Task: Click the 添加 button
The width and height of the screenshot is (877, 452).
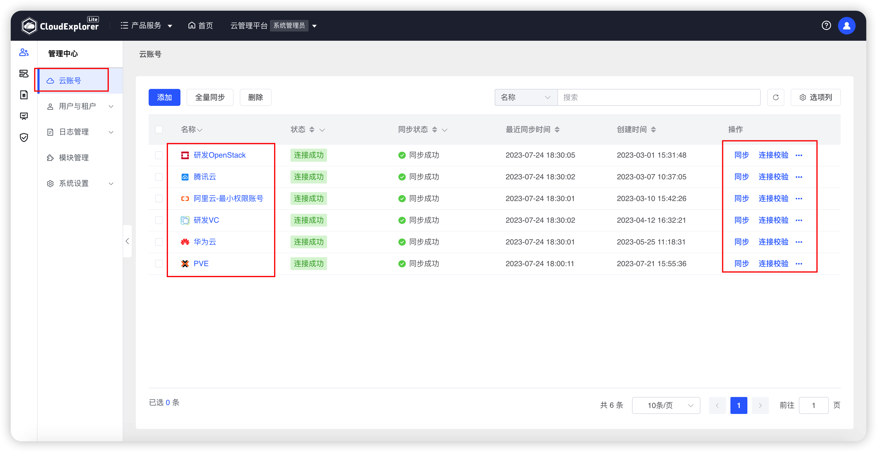Action: coord(164,98)
